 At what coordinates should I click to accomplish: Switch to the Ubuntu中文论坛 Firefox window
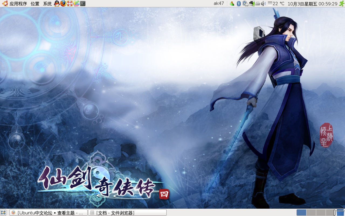pos(49,212)
